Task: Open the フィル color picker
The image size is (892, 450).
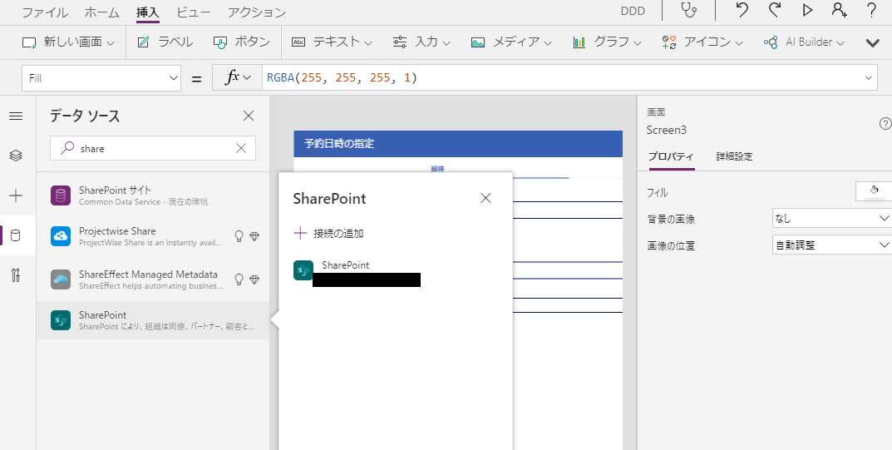Action: 874,191
